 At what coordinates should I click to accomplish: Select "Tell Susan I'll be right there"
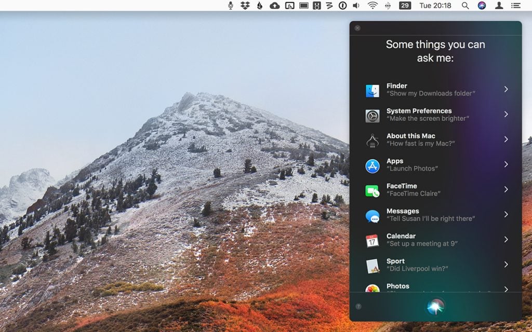tap(431, 219)
